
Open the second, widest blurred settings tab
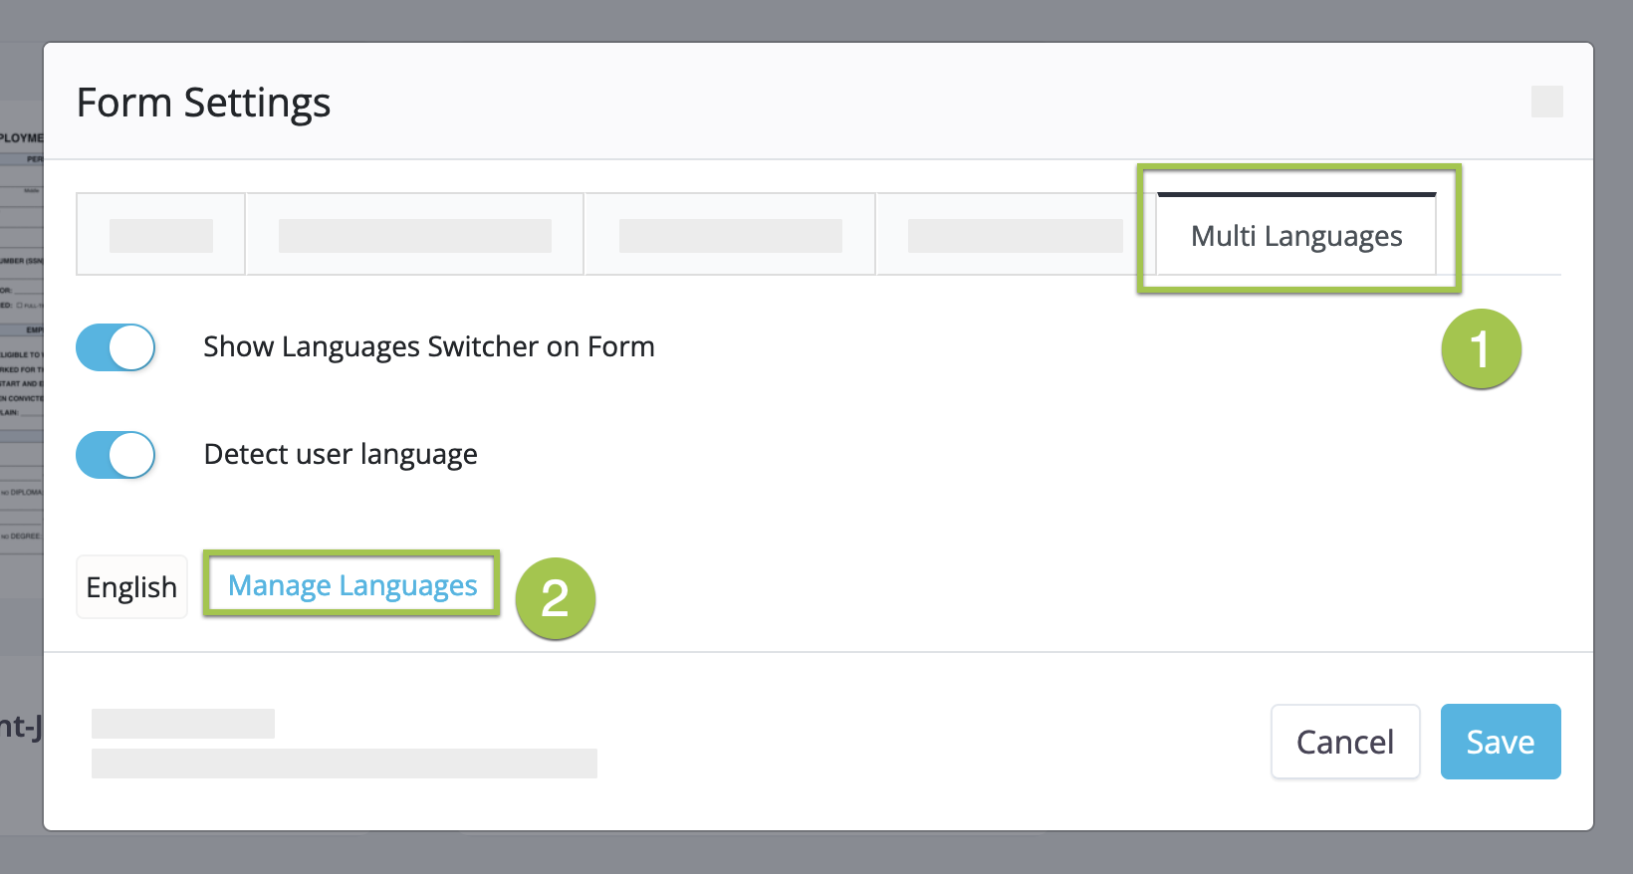coord(414,235)
